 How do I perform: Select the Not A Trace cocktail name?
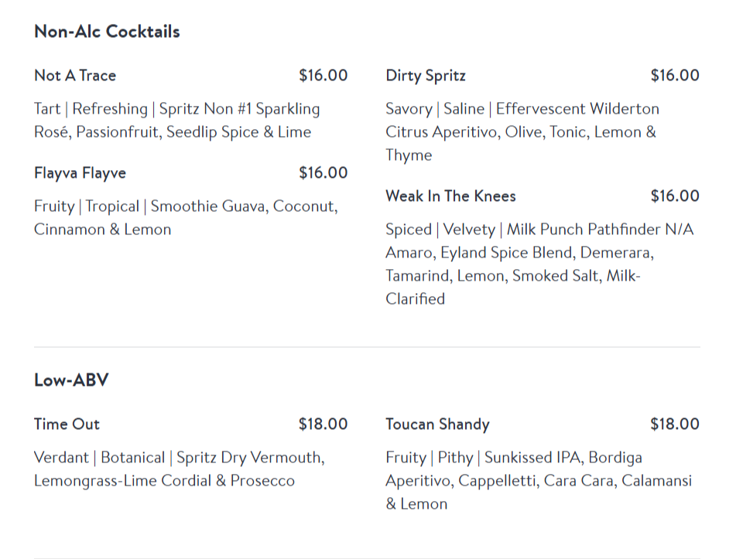click(75, 76)
